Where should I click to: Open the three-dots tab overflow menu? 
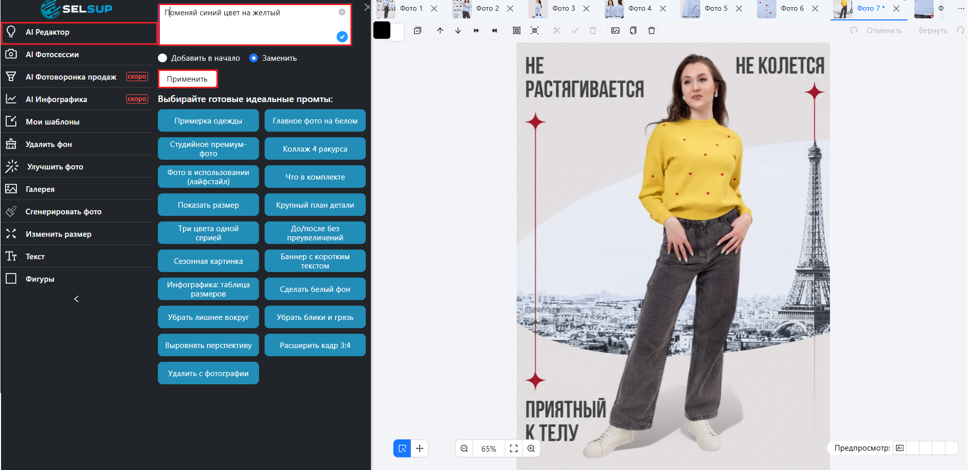(x=960, y=8)
